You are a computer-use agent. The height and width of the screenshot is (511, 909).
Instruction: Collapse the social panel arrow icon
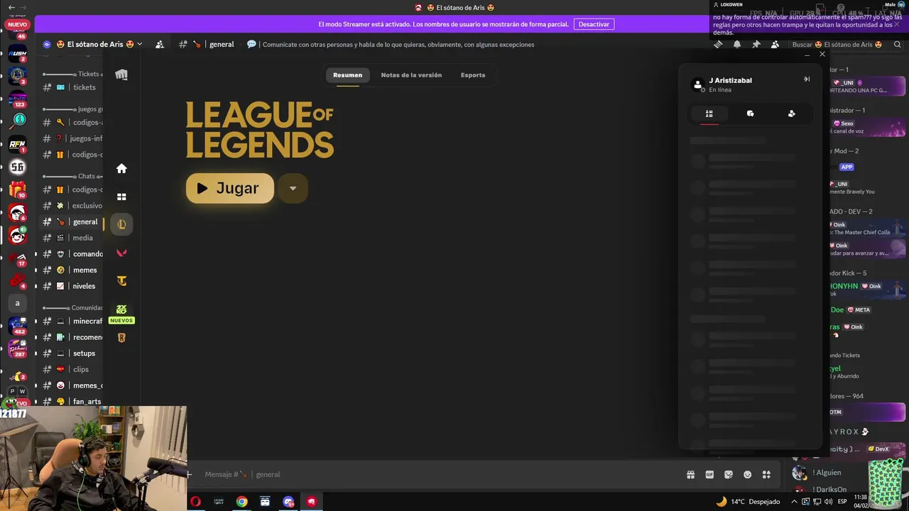click(807, 79)
